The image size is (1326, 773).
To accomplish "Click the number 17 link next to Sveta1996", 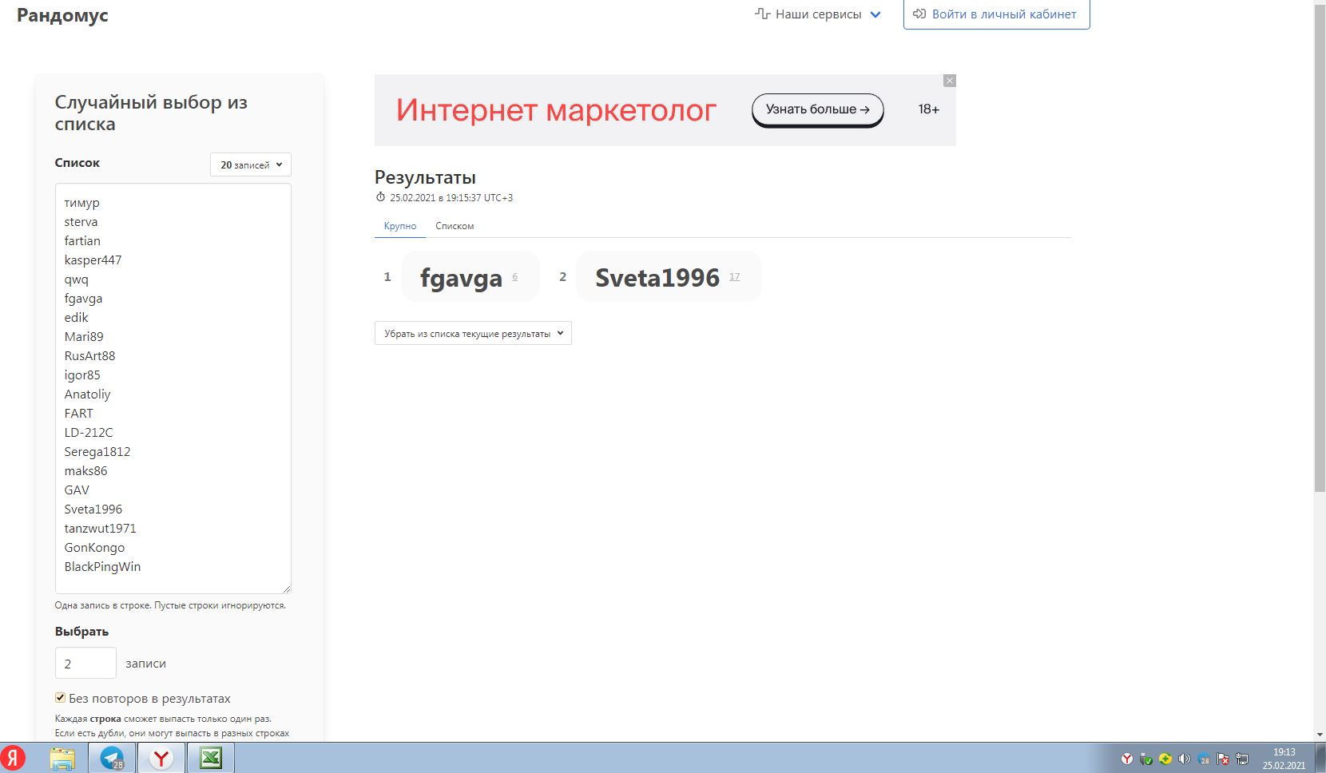I will tap(734, 277).
